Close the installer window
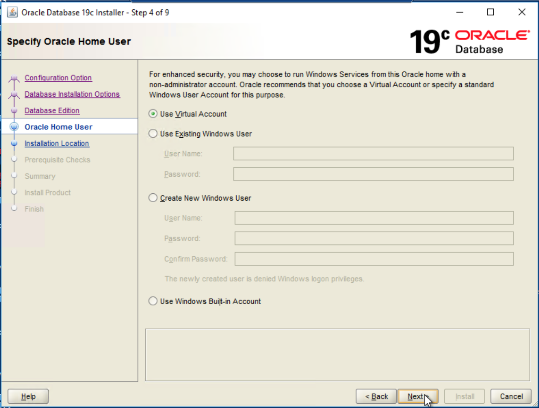Image resolution: width=539 pixels, height=408 pixels. pyautogui.click(x=522, y=12)
